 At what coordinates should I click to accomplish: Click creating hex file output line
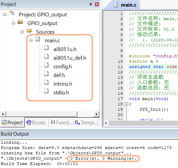66,153
